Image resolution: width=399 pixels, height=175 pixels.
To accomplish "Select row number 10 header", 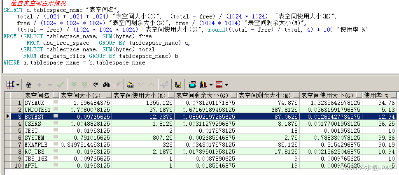I will (x=17, y=166).
